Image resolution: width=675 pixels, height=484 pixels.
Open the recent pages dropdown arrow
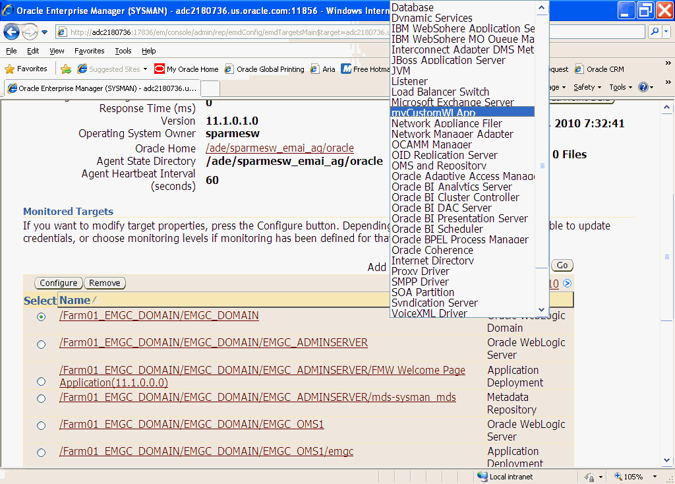44,32
